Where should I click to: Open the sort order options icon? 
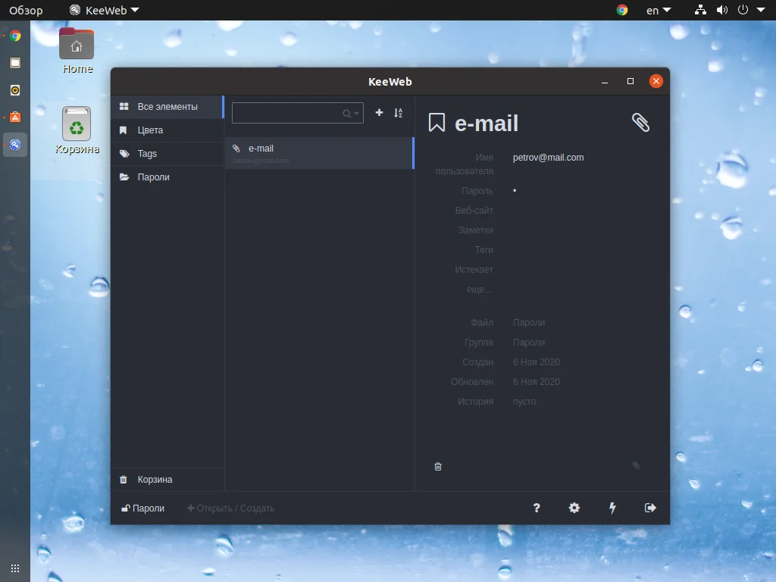click(399, 113)
